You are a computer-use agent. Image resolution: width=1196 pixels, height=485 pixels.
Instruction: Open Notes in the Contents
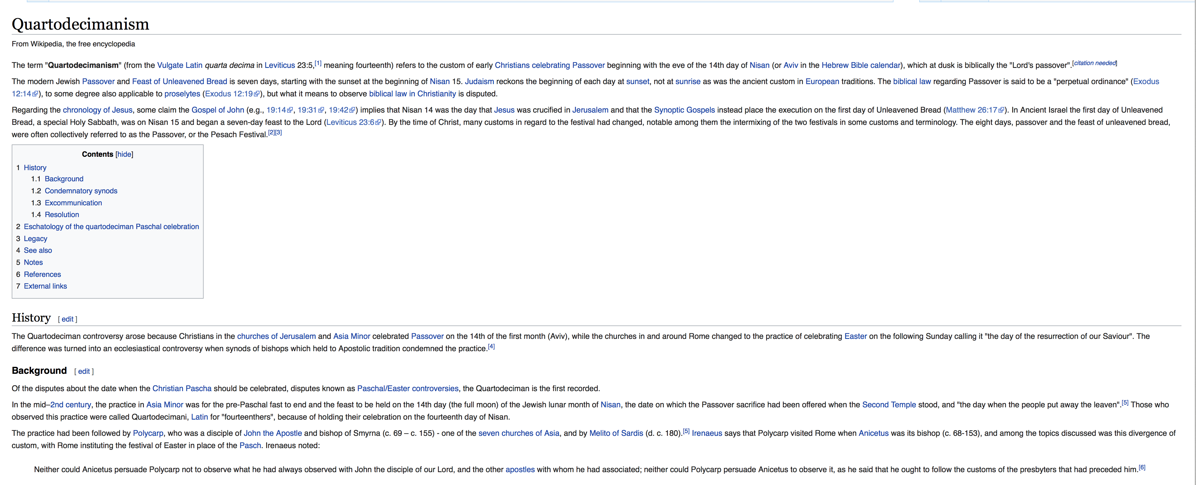[x=33, y=263]
